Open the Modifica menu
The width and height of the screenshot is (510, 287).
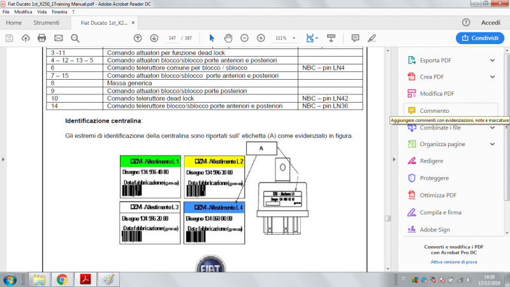click(x=24, y=12)
